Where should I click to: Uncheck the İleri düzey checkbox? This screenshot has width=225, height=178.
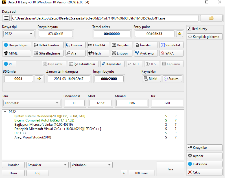[x=189, y=29]
